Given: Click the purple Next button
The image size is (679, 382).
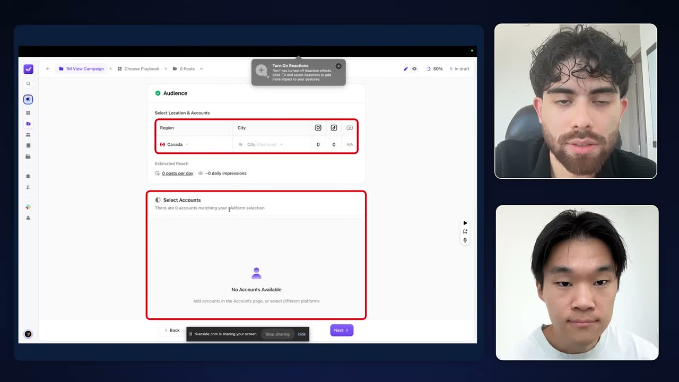Looking at the screenshot, I should pos(342,331).
